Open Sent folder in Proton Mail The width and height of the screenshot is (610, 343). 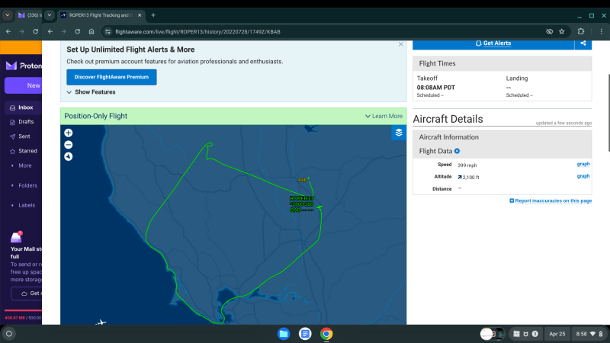[24, 136]
